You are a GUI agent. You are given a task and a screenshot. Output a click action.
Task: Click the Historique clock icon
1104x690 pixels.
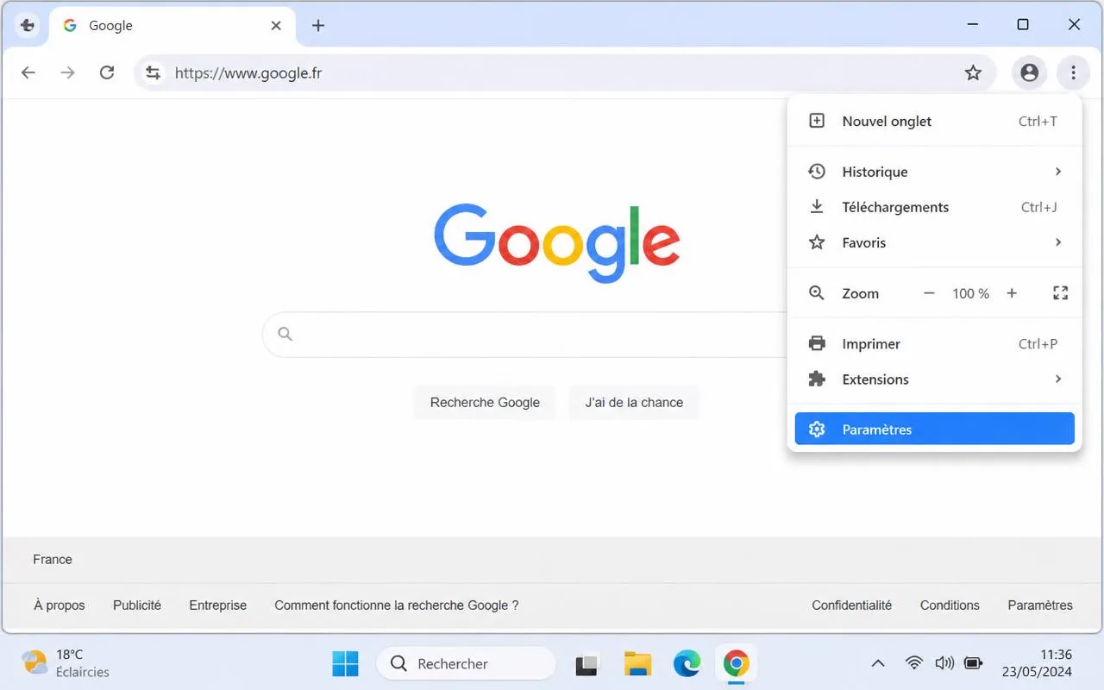point(816,172)
